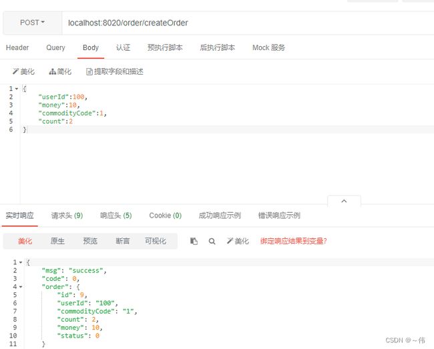Screen dimensions: 434x349
Task: Switch response view to 断言
Action: click(123, 241)
